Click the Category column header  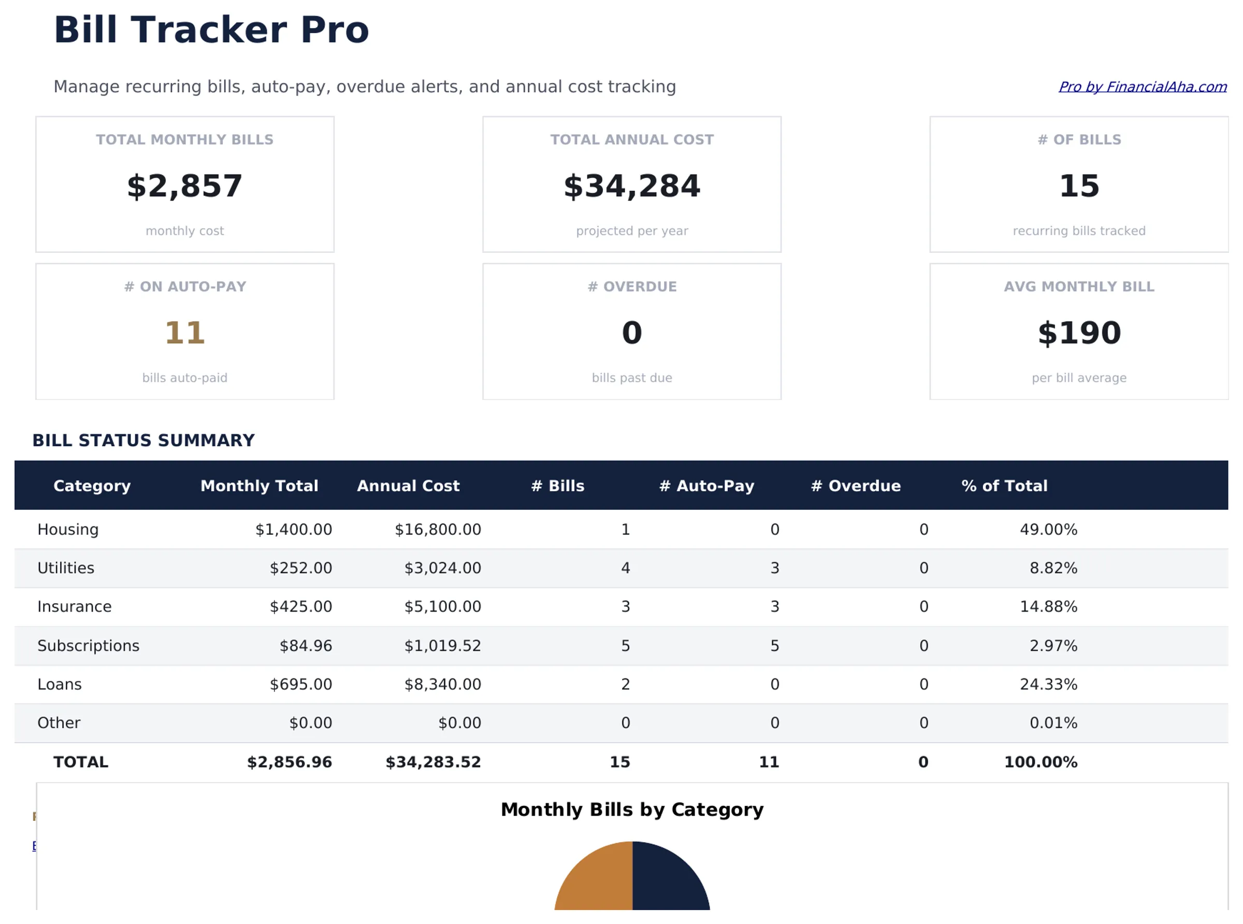click(92, 486)
